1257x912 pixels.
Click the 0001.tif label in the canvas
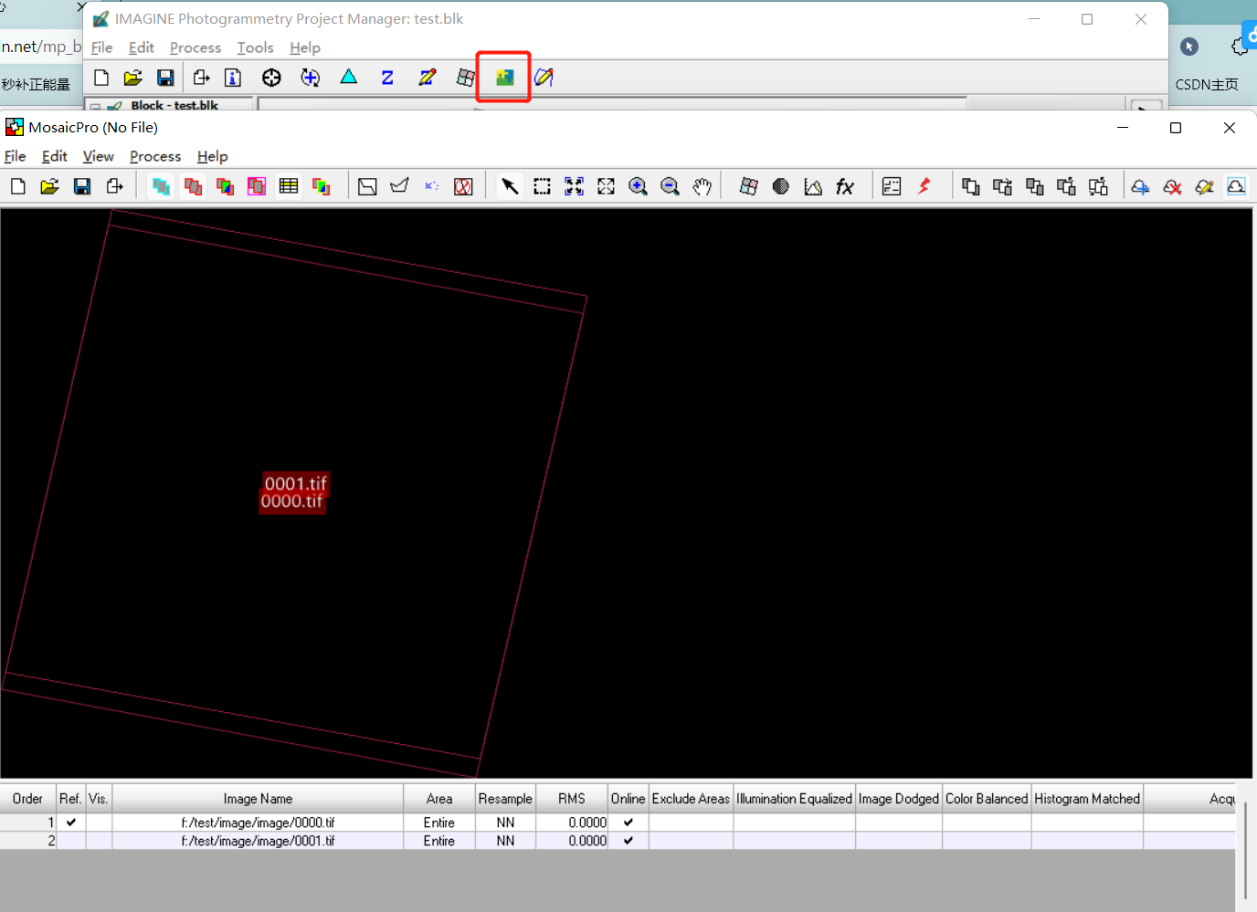[295, 484]
